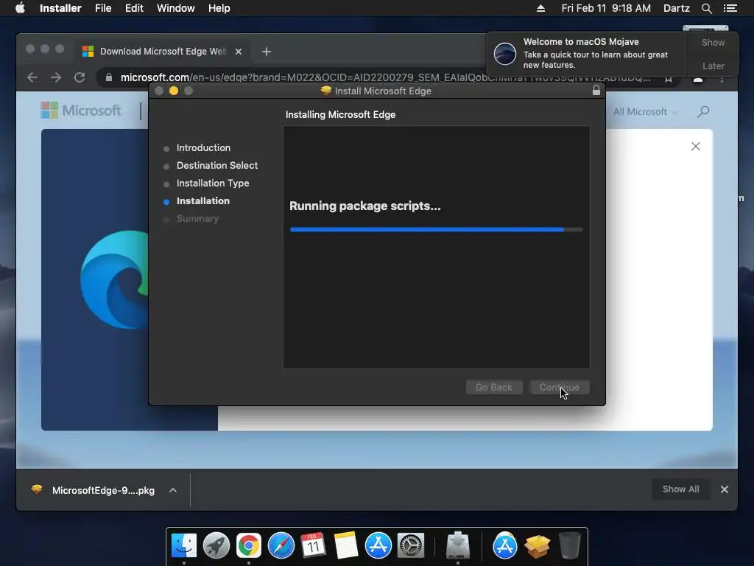Click the search magnifier on Microsoft page
The height and width of the screenshot is (566, 754).
tap(703, 112)
